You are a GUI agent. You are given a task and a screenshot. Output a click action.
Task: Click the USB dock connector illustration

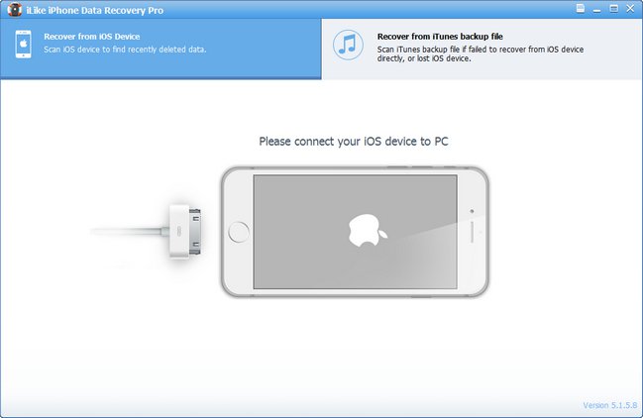coord(146,232)
